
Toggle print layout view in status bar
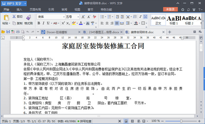126,121
